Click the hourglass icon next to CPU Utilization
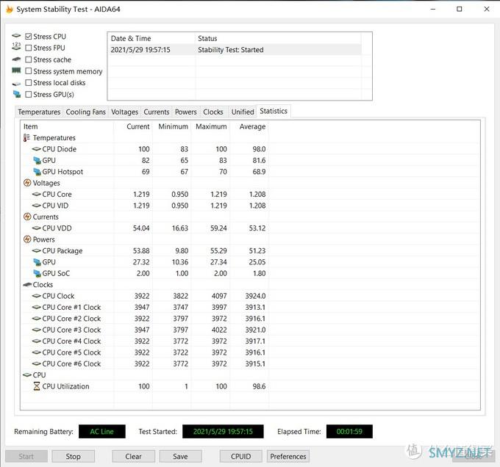 coord(37,386)
